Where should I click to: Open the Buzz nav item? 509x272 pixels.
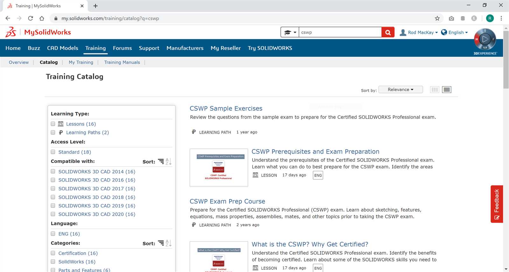pos(34,48)
